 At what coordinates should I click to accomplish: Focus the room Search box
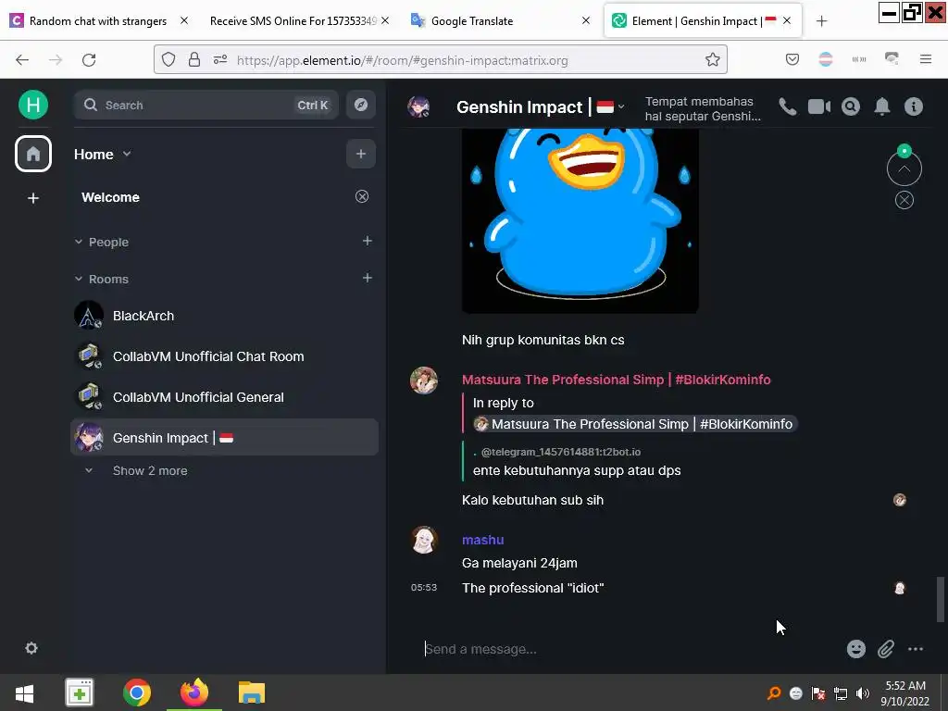click(x=206, y=105)
